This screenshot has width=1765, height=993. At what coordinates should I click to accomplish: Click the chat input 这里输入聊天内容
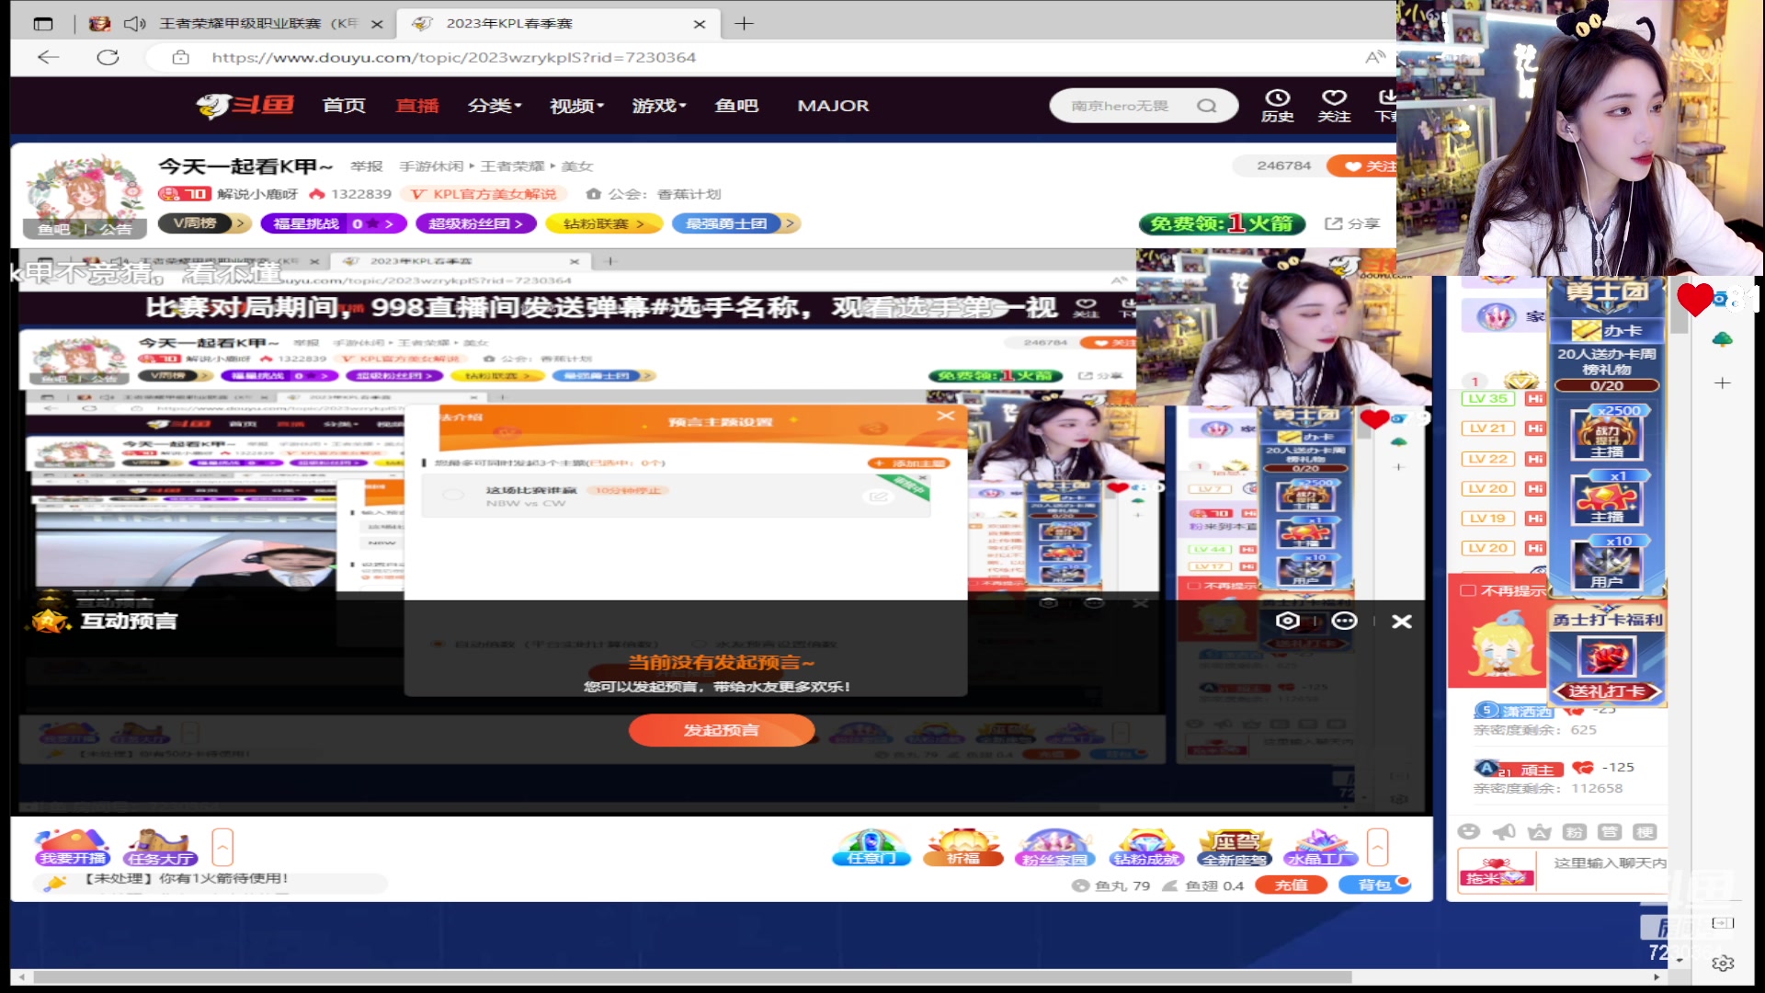(1609, 863)
